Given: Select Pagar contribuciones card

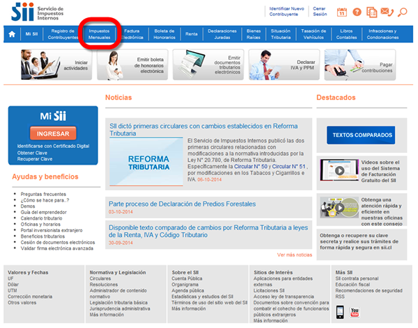Looking at the screenshot, I should coord(360,65).
